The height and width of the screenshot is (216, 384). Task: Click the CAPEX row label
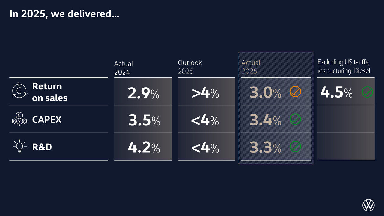click(47, 119)
